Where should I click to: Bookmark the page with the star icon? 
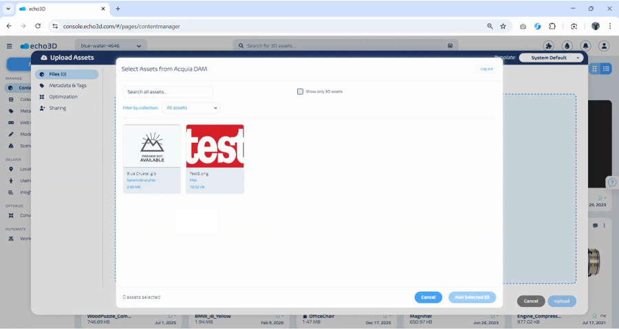click(x=503, y=26)
